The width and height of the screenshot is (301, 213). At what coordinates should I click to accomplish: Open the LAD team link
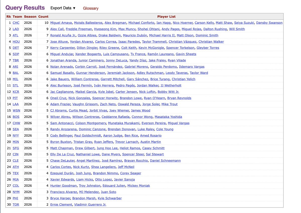(x=16, y=29)
